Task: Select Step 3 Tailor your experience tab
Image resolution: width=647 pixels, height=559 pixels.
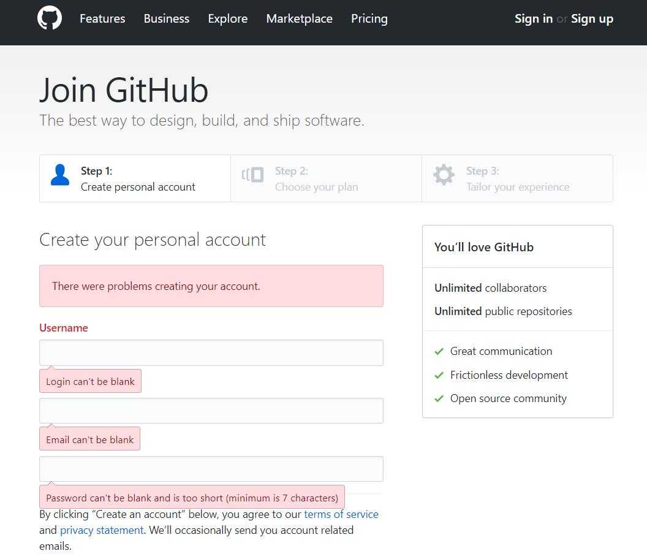Action: point(518,178)
